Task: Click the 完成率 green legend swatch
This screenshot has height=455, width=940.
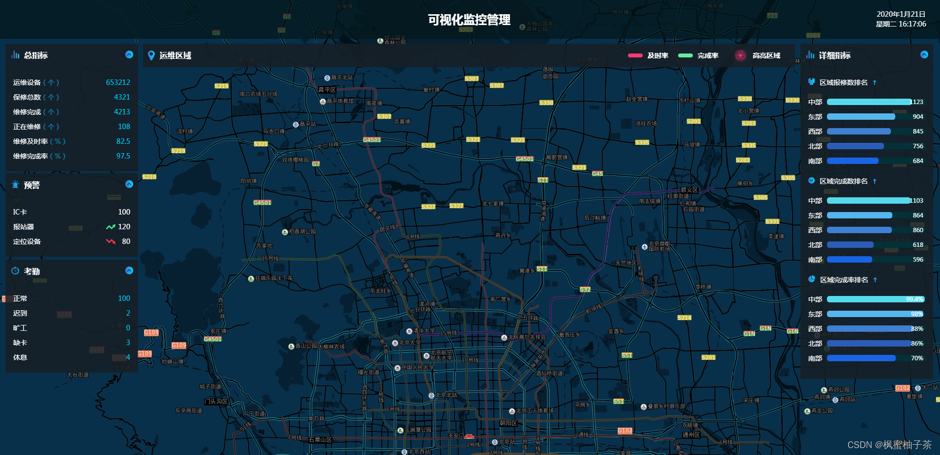Action: [685, 55]
